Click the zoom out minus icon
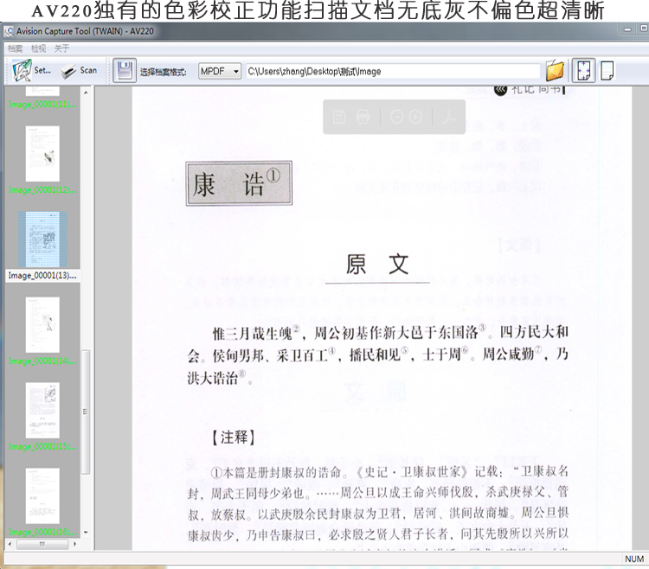The image size is (649, 569). coord(396,117)
